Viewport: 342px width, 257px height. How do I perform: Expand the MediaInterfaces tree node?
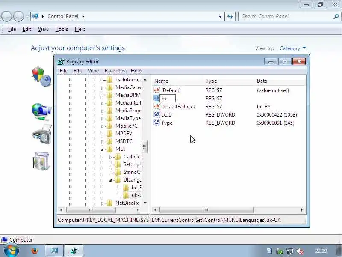point(102,103)
